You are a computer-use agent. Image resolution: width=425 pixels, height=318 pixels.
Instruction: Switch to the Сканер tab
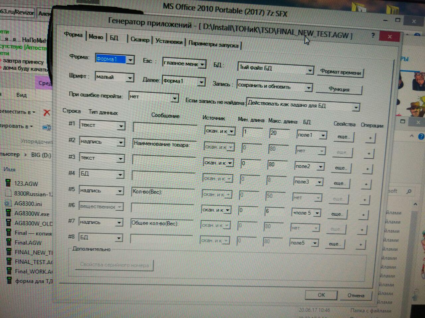(140, 40)
